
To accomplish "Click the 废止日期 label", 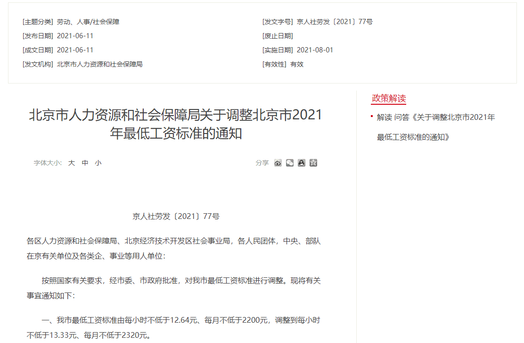I will [278, 36].
